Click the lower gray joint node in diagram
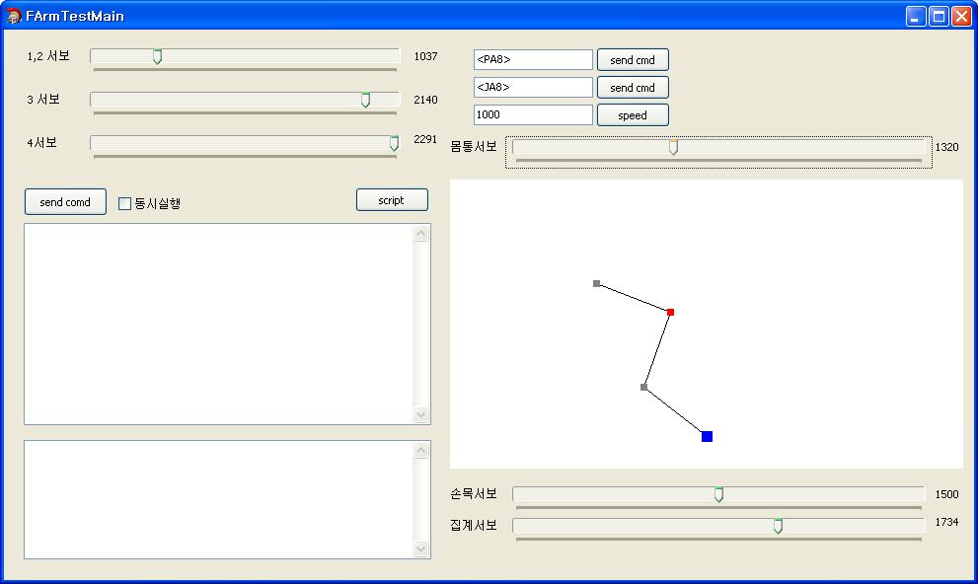978x584 pixels. (x=643, y=387)
